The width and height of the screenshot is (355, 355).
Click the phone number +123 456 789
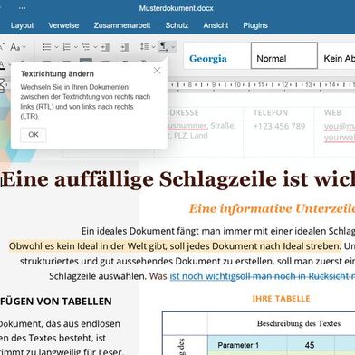pyautogui.click(x=279, y=126)
